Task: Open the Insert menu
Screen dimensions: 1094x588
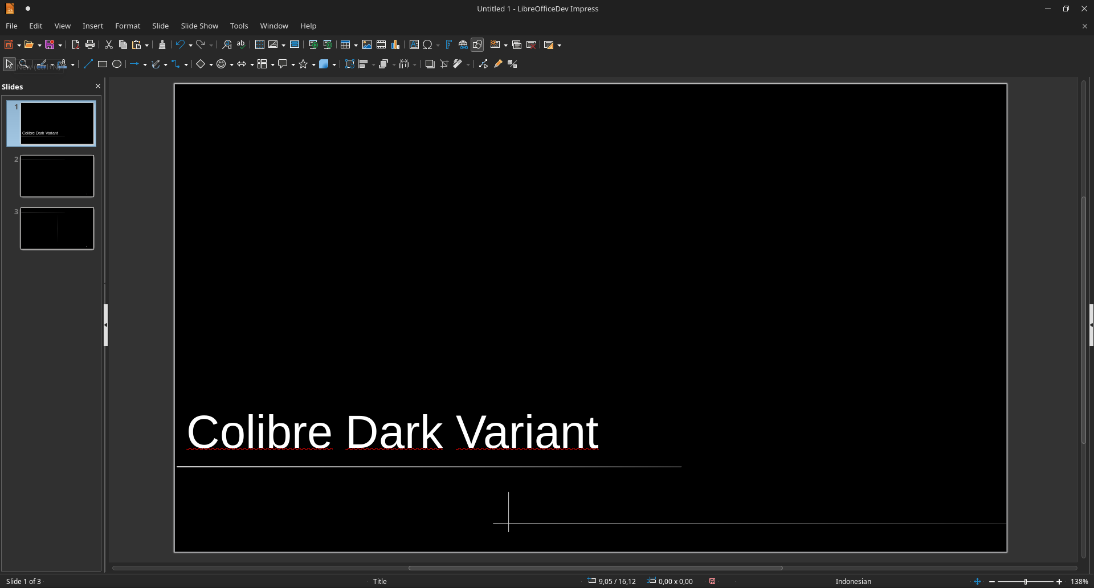Action: [93, 26]
